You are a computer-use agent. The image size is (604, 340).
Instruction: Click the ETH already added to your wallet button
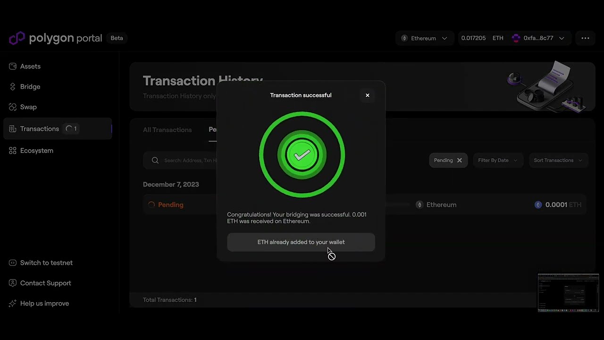tap(301, 242)
